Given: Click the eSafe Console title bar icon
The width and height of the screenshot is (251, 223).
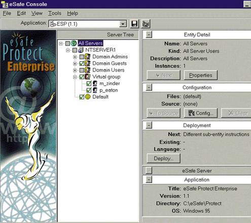Looking at the screenshot, I should tap(5, 5).
